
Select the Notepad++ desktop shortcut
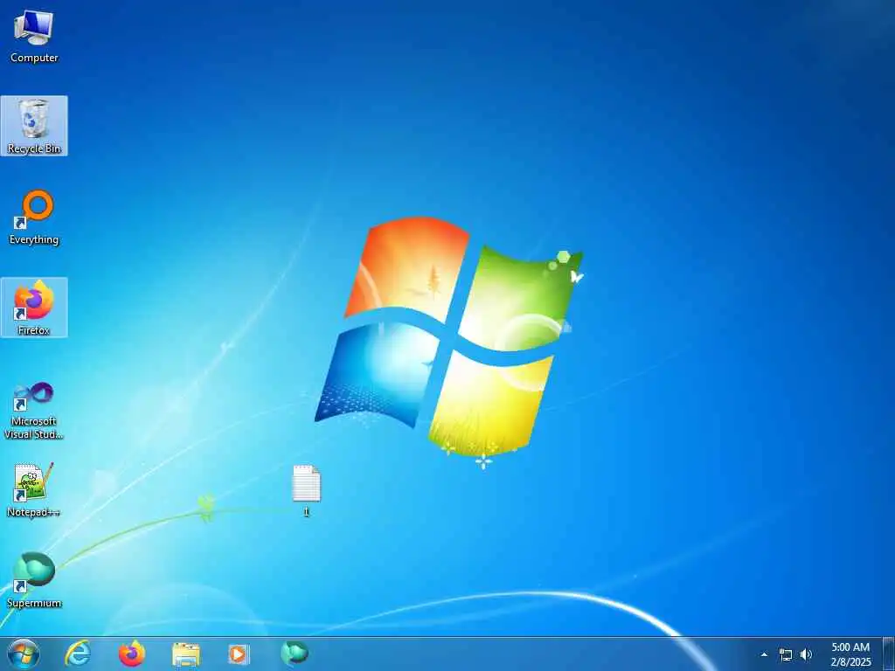click(34, 490)
